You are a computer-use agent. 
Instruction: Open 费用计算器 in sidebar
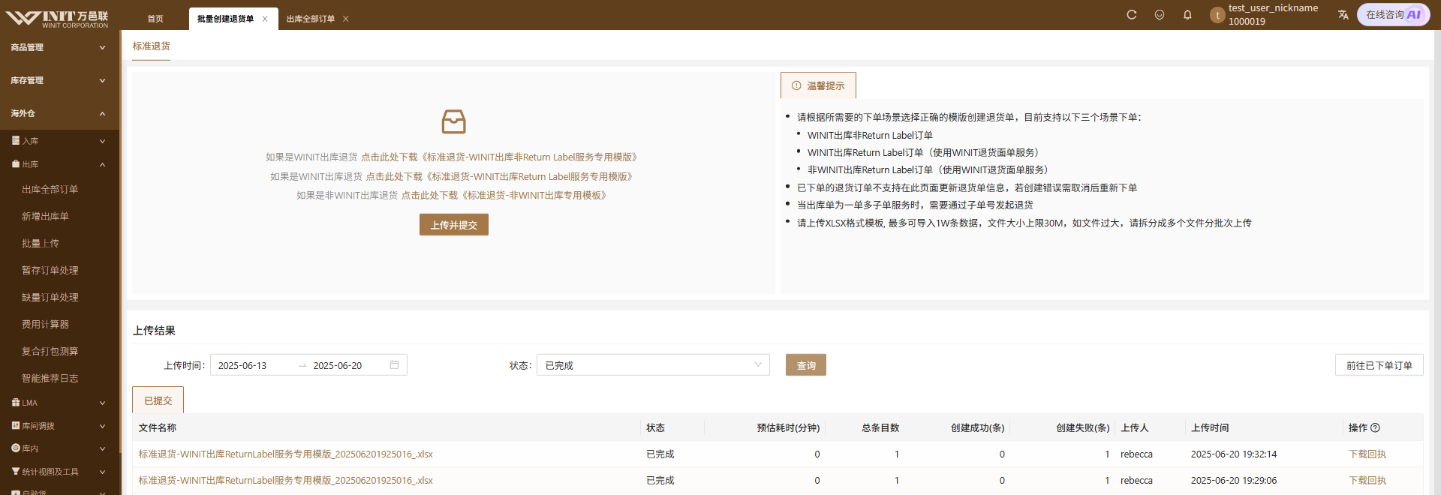tap(45, 325)
